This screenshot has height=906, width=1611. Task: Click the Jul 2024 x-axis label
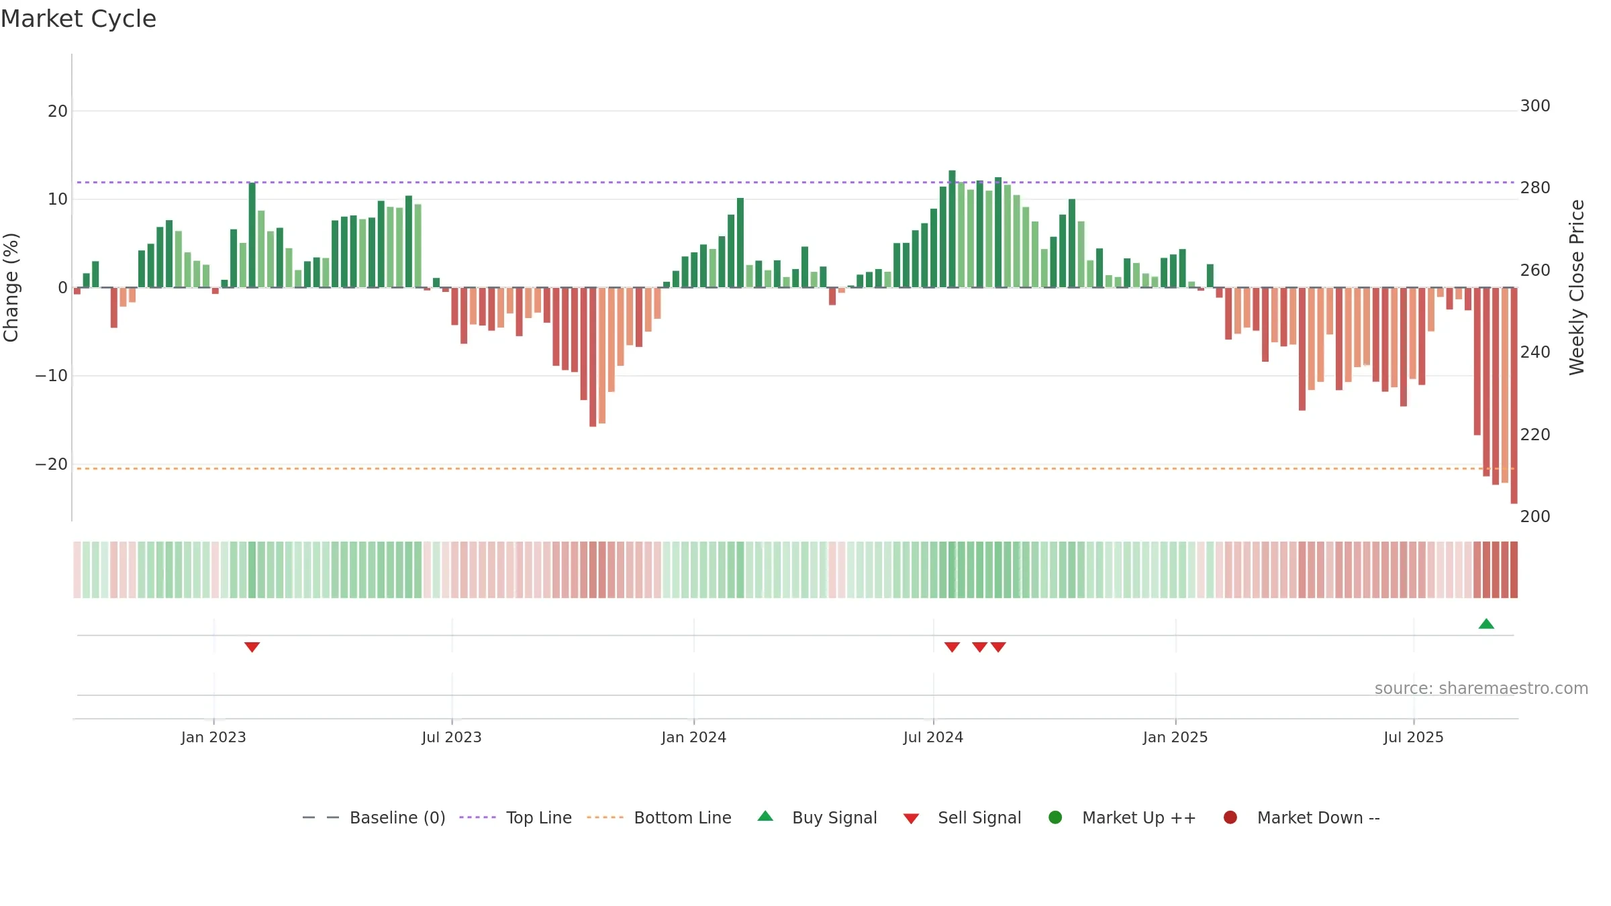933,738
